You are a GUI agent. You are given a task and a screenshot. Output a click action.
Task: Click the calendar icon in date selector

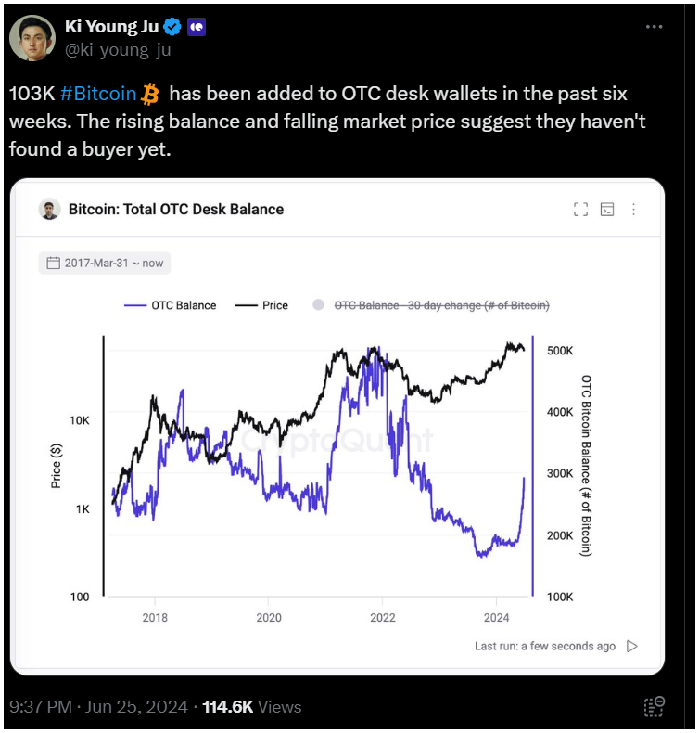coord(53,263)
